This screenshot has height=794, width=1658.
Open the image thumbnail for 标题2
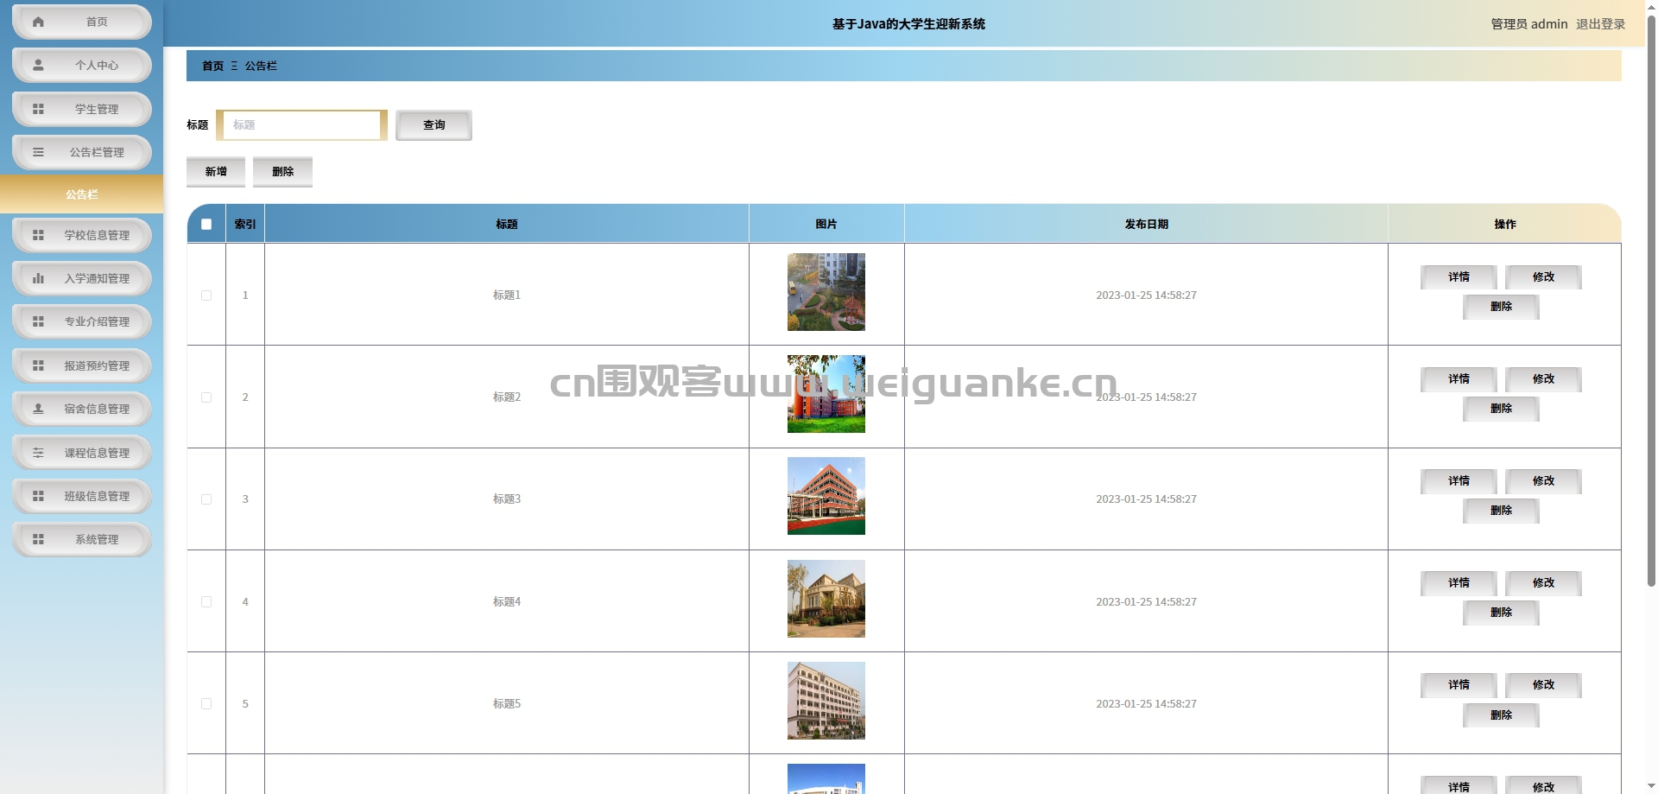[826, 394]
